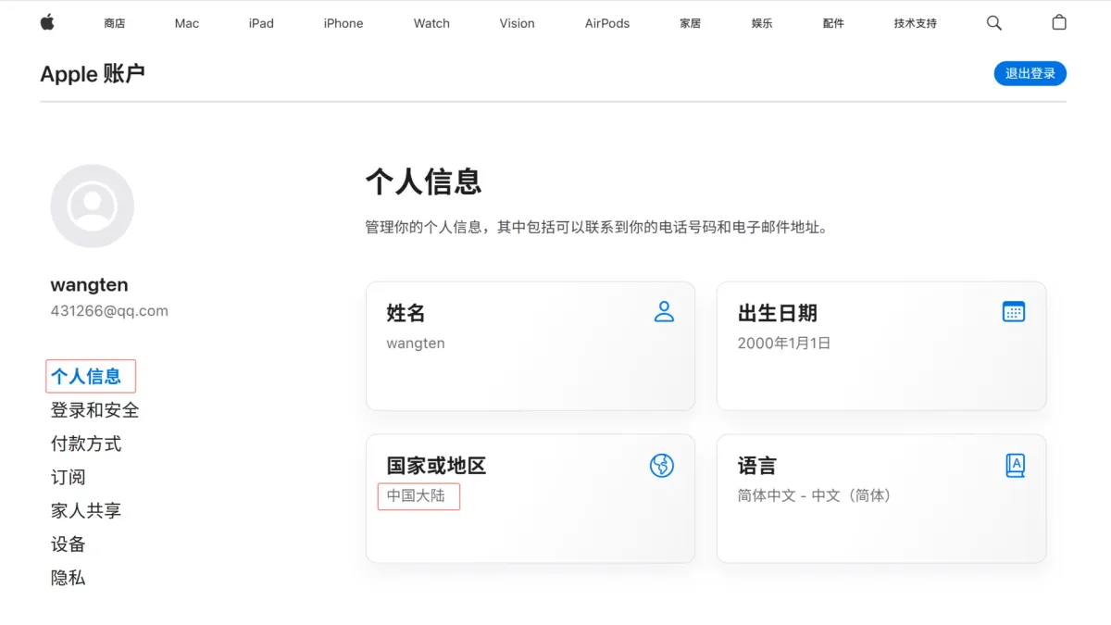Open the 姓名 card
1111x625 pixels.
pyautogui.click(x=531, y=346)
